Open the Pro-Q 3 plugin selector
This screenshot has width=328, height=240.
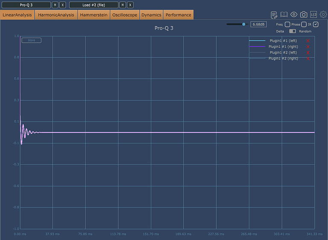pyautogui.click(x=26, y=5)
